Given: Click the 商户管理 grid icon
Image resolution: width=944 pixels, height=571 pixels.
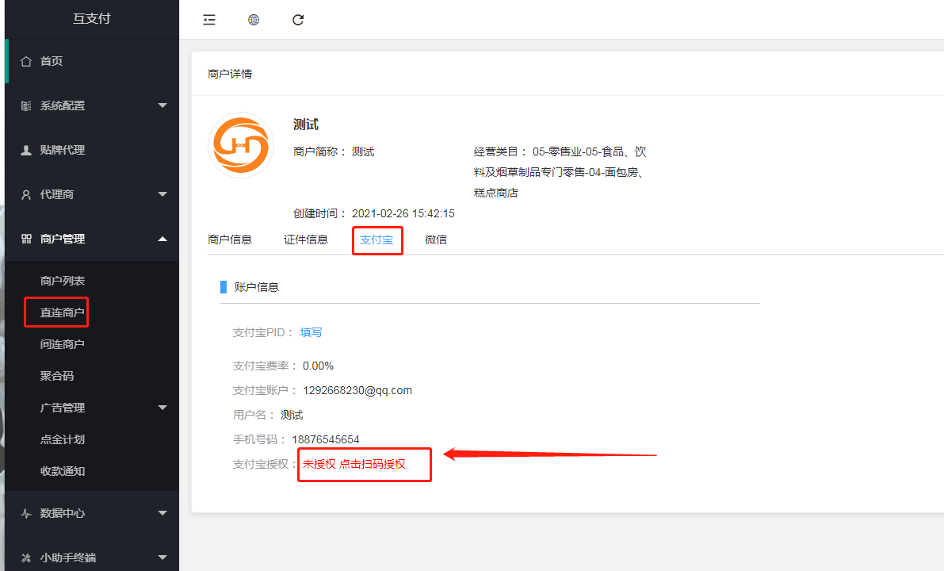Looking at the screenshot, I should pos(26,240).
